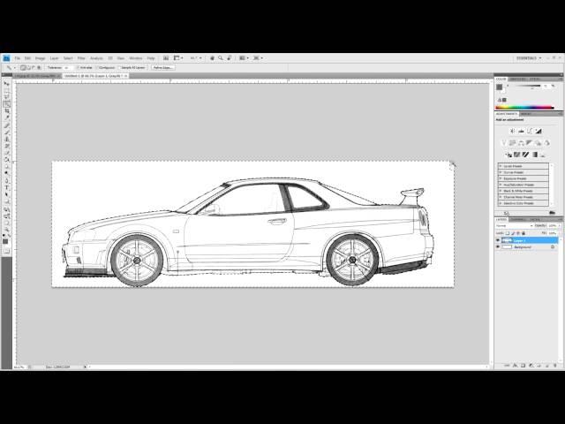This screenshot has width=565, height=424.
Task: Select the Move tool at toolbox top
Action: (6, 84)
